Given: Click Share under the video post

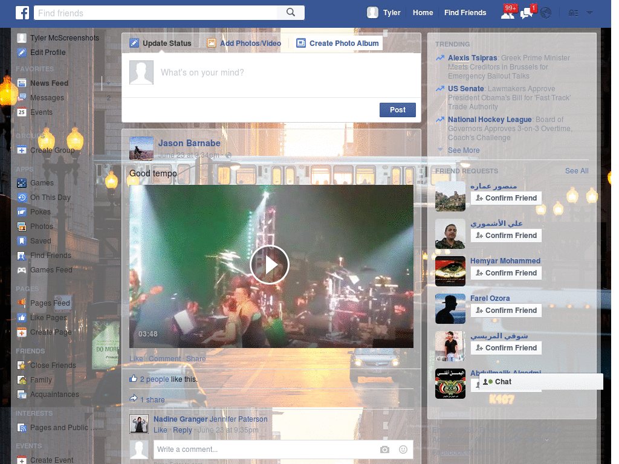Looking at the screenshot, I should [196, 359].
